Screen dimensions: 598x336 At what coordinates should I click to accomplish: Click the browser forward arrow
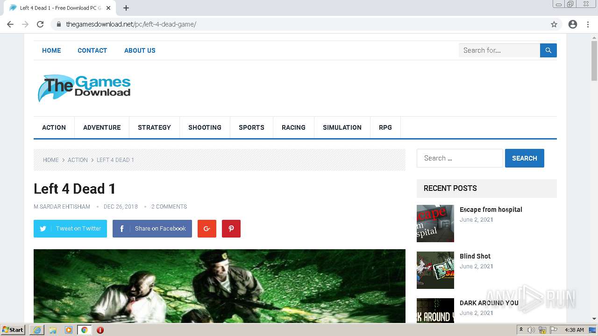25,24
